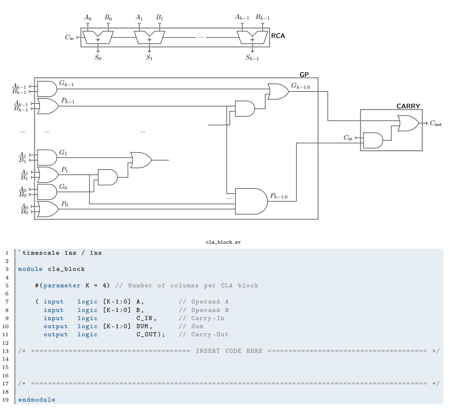Click the AND gate labeled G_{k-1}
451x408 pixels.
(x=47, y=89)
